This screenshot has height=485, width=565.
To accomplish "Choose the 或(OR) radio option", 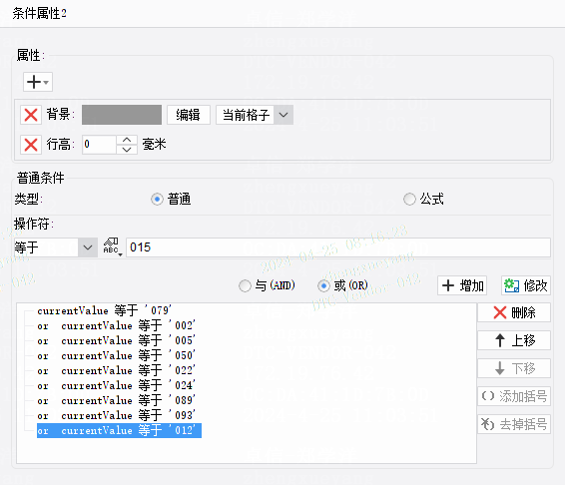I will pos(323,286).
